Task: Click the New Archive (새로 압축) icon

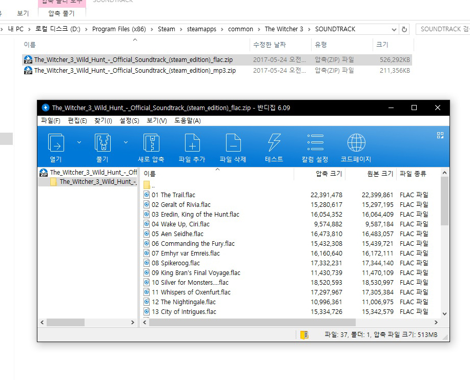Action: (151, 142)
